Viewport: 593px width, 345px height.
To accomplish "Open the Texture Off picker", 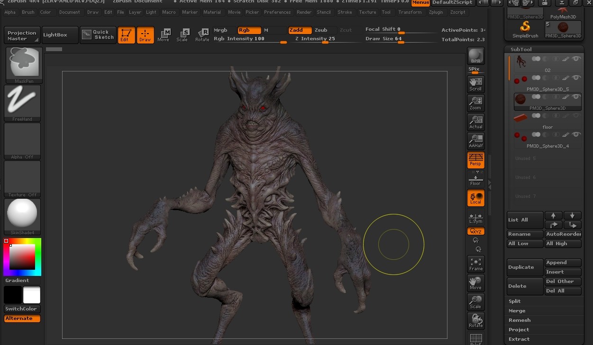I will click(x=22, y=179).
